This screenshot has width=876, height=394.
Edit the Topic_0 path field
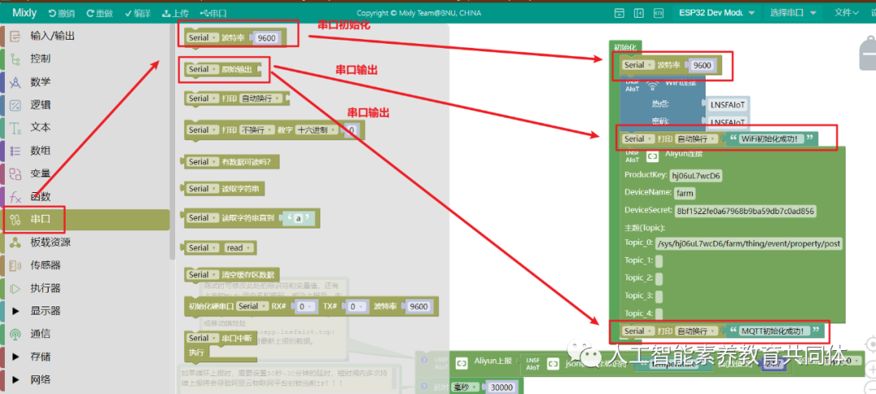click(749, 244)
